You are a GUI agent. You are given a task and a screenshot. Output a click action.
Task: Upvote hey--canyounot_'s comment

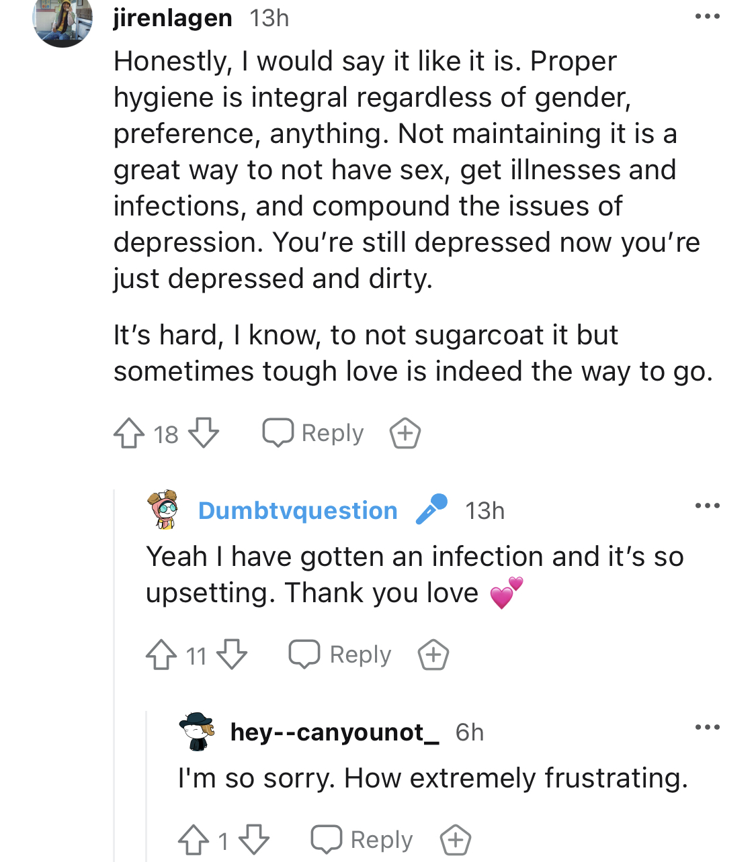click(x=194, y=840)
